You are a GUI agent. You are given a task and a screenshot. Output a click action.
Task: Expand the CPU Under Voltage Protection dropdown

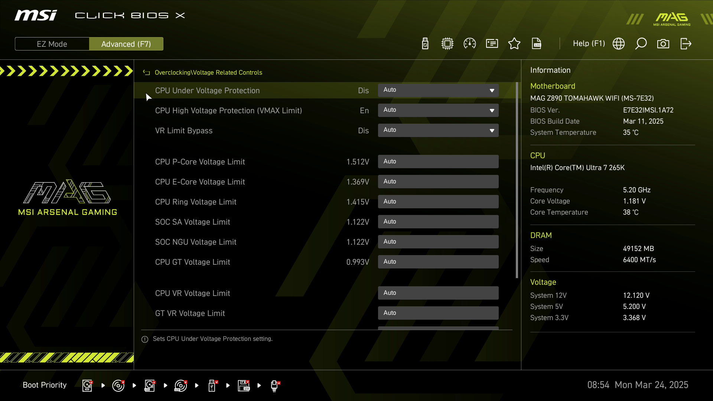pos(438,90)
